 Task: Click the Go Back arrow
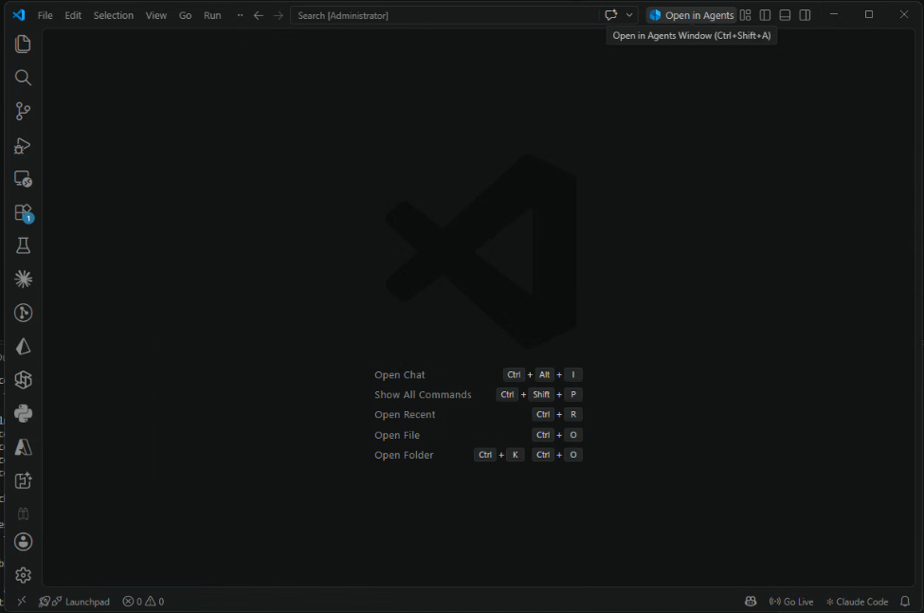tap(259, 15)
